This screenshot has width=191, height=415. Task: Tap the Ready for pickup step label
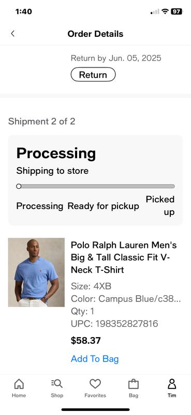coord(104,206)
